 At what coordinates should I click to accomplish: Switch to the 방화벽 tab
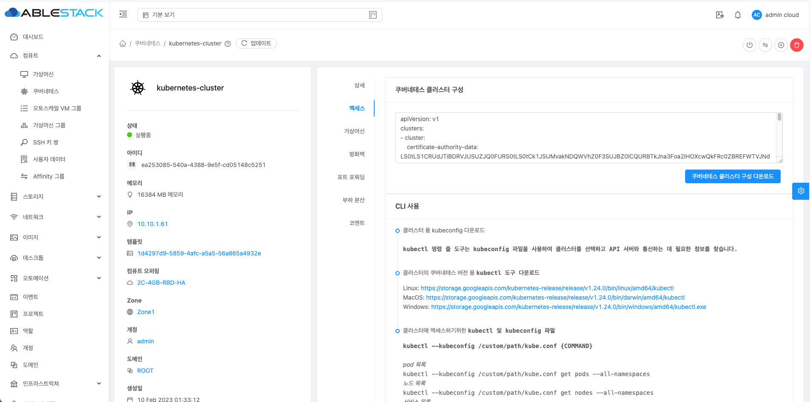tap(357, 154)
